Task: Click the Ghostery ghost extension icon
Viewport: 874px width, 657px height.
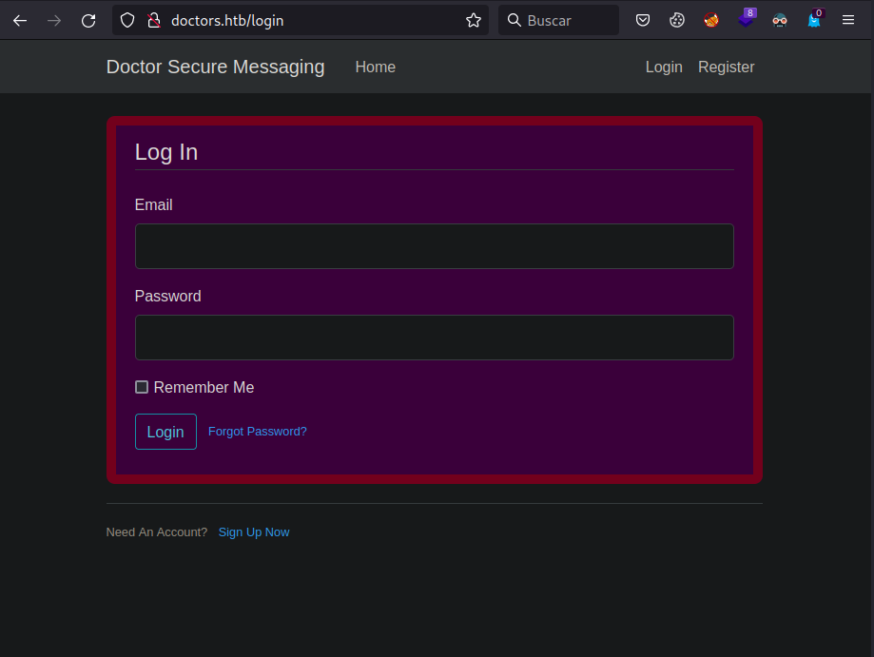Action: click(814, 20)
